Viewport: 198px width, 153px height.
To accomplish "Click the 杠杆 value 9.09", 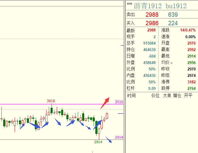I will click(x=152, y=88).
